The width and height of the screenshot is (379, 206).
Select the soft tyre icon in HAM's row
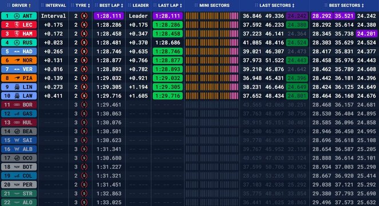[84, 34]
